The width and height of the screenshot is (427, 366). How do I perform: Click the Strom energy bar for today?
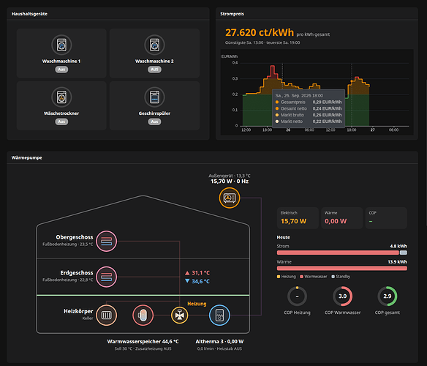tap(342, 253)
